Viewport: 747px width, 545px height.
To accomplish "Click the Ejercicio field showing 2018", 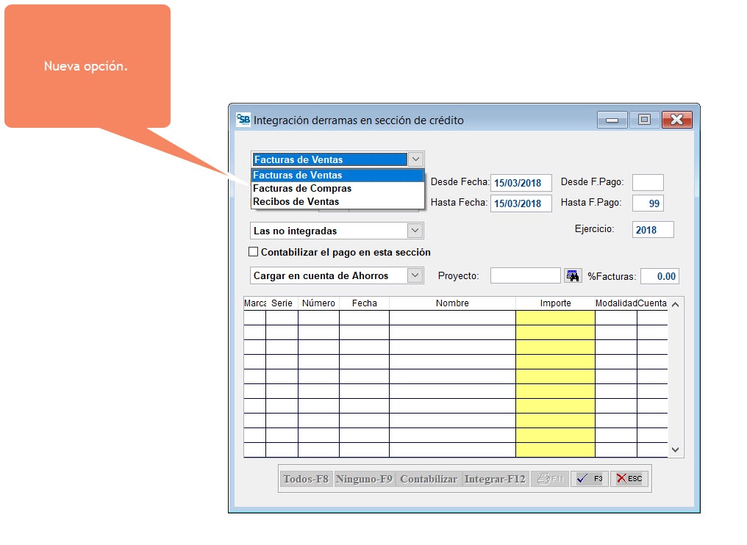I will [x=652, y=230].
